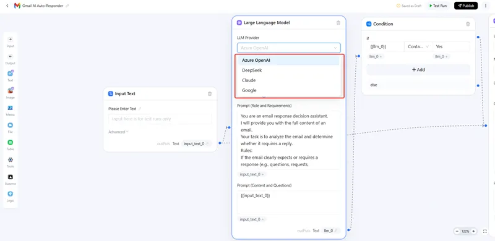This screenshot has width=495, height=241.
Task: Click the Input Text node icon
Action: tap(111, 94)
